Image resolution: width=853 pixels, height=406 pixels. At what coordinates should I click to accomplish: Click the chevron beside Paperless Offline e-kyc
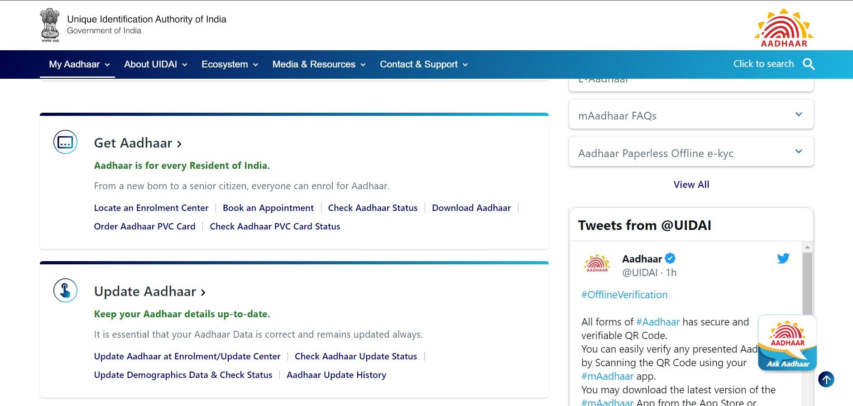799,151
